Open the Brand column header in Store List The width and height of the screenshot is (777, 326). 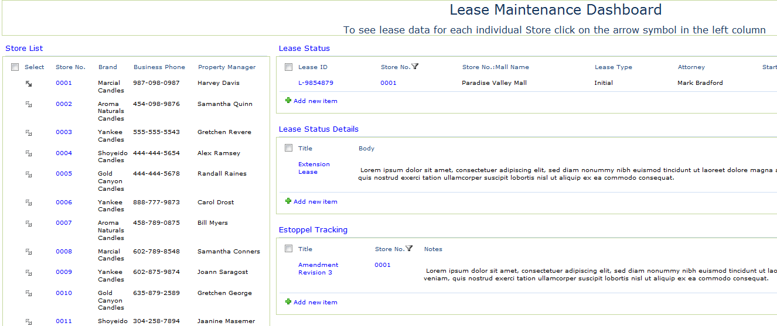107,67
